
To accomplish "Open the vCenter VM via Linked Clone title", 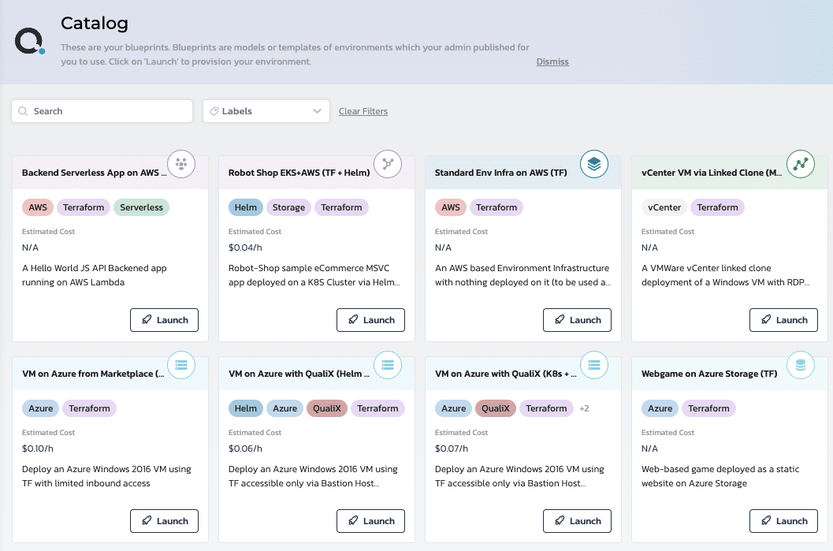I will click(712, 173).
